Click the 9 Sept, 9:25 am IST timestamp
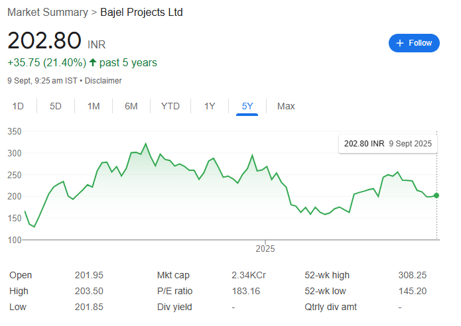This screenshot has width=461, height=326. tap(42, 81)
